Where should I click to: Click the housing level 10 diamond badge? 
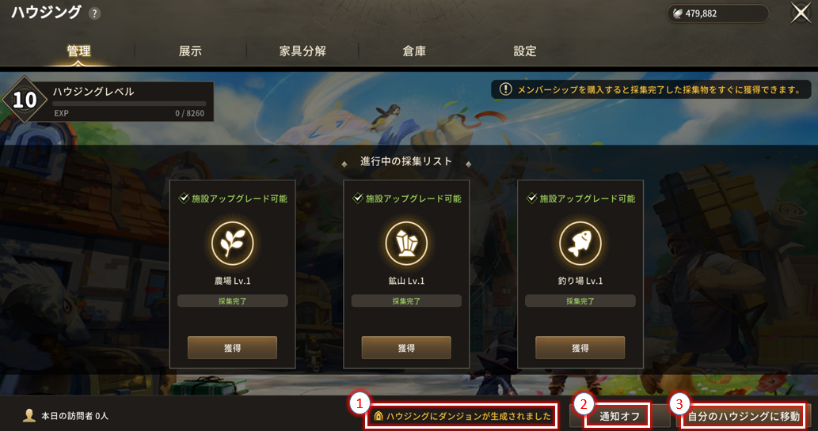point(25,100)
